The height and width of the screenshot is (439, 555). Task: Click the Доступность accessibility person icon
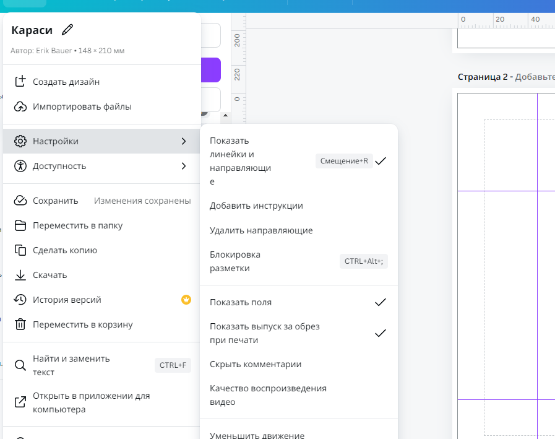pyautogui.click(x=20, y=166)
